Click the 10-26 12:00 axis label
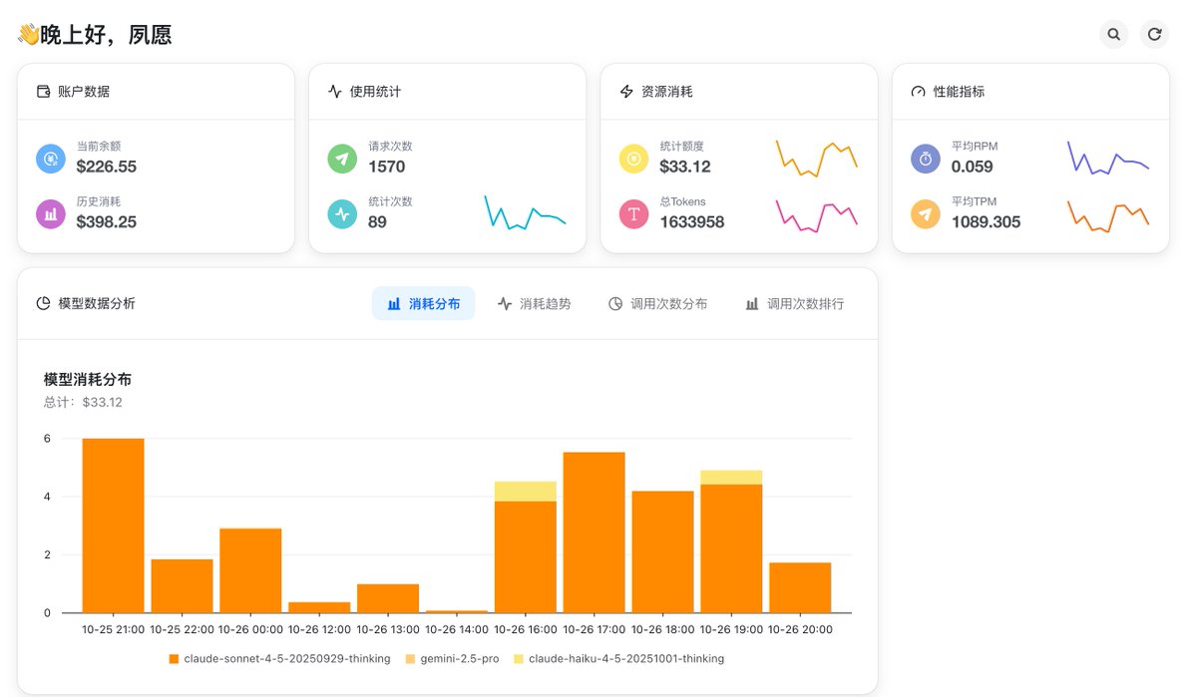Image resolution: width=1197 pixels, height=697 pixels. pos(319,630)
